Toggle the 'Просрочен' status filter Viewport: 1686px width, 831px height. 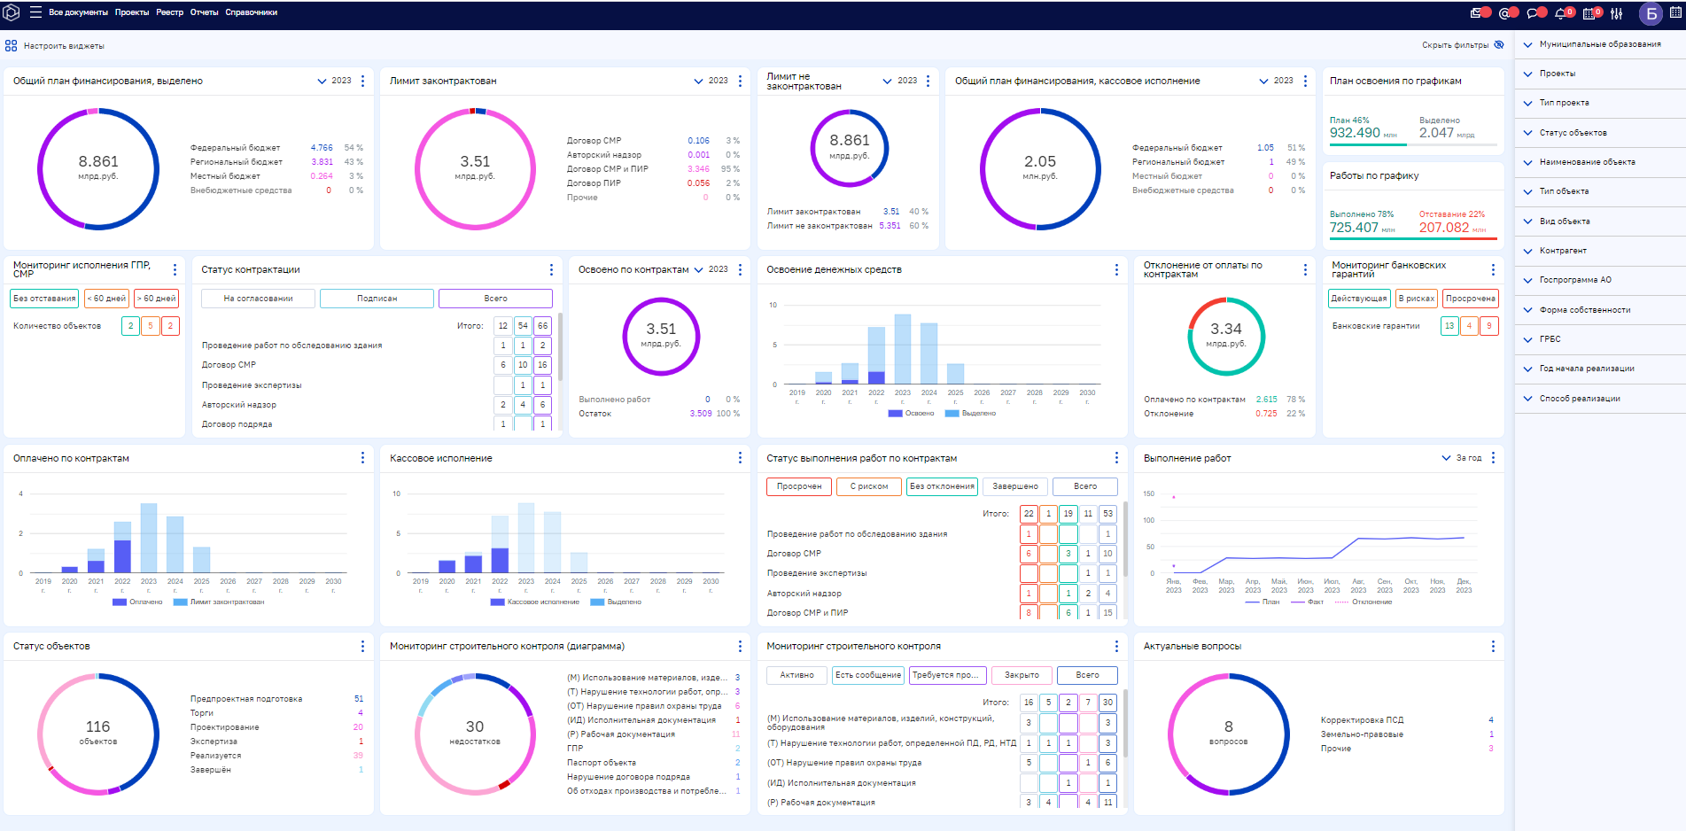point(799,486)
